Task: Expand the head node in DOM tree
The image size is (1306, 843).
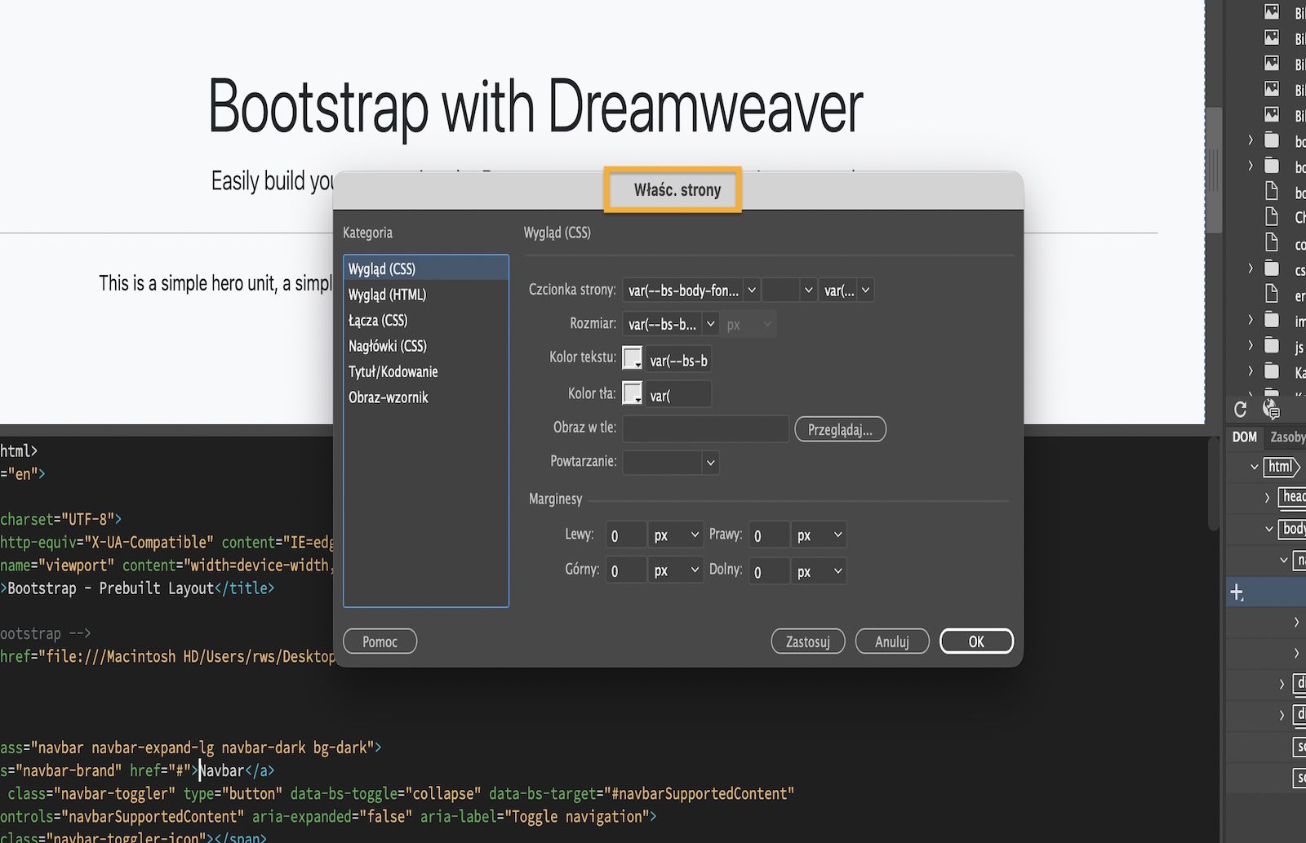Action: coord(1268,497)
